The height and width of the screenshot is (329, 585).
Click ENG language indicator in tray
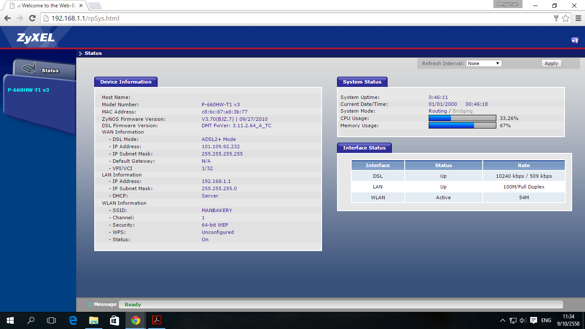[x=546, y=320]
